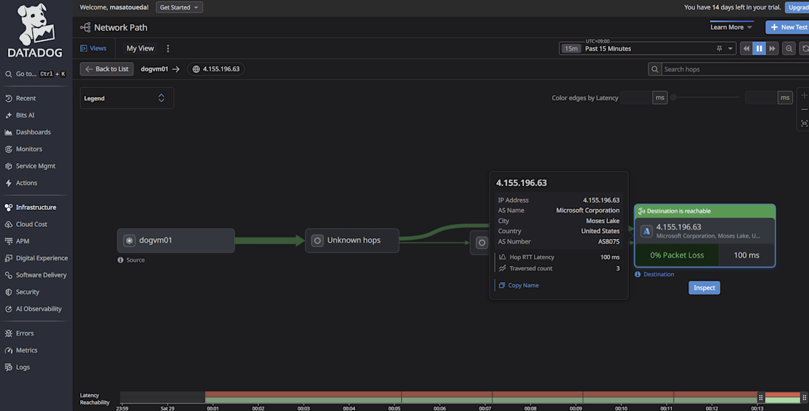Expand the Legend panel
The width and height of the screenshot is (809, 411).
pos(127,98)
